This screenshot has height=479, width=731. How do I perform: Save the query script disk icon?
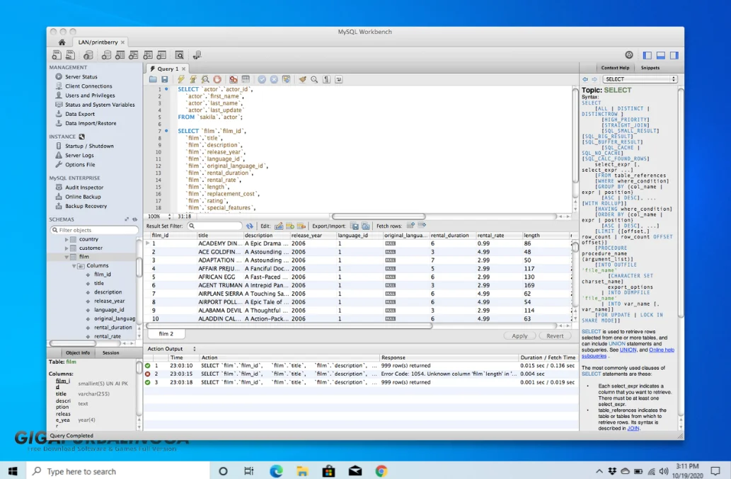pyautogui.click(x=165, y=80)
